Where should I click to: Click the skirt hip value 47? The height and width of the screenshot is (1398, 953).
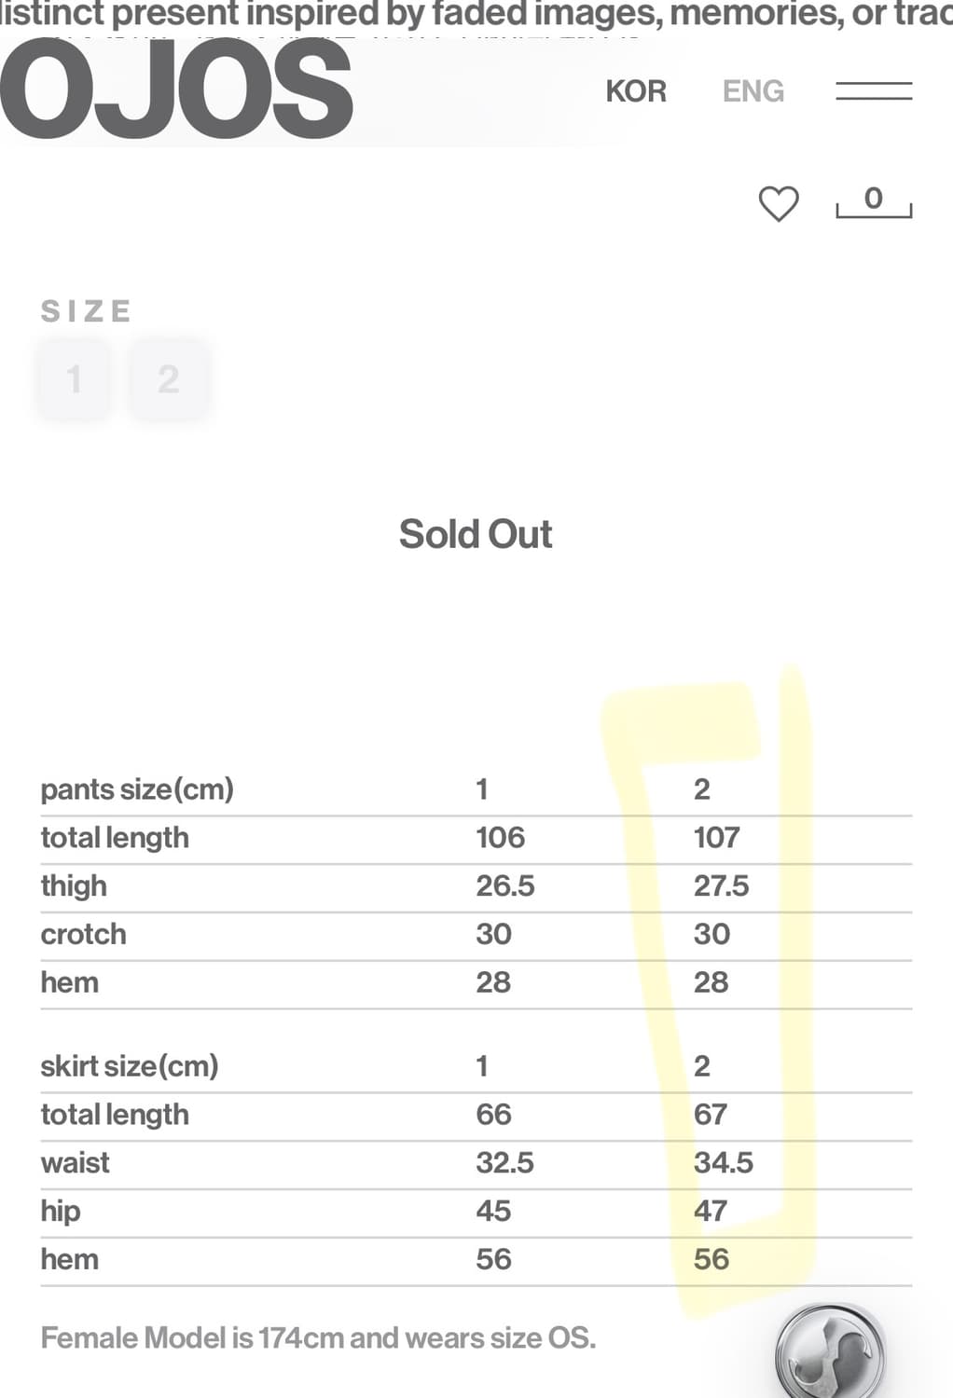[x=710, y=1211]
